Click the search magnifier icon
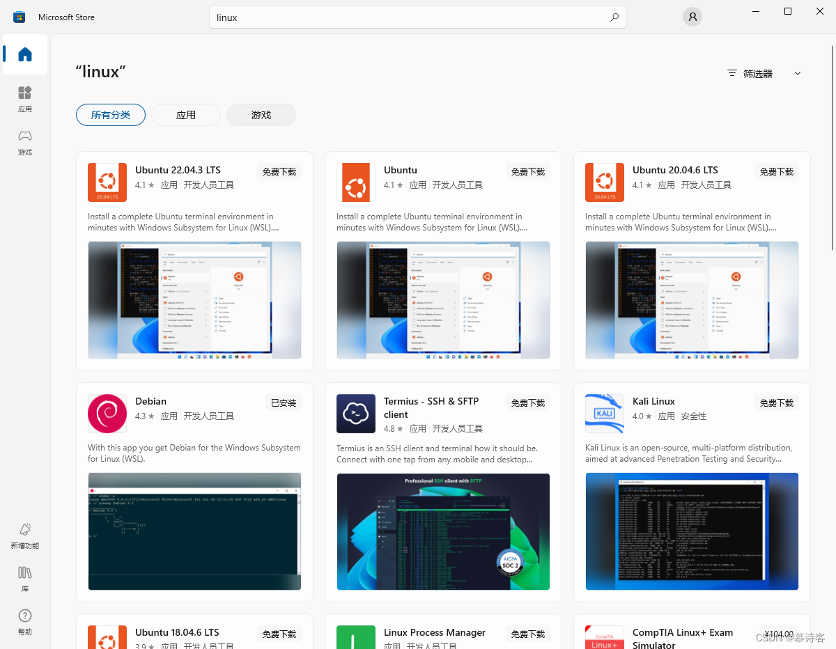Viewport: 836px width, 649px height. coord(614,17)
